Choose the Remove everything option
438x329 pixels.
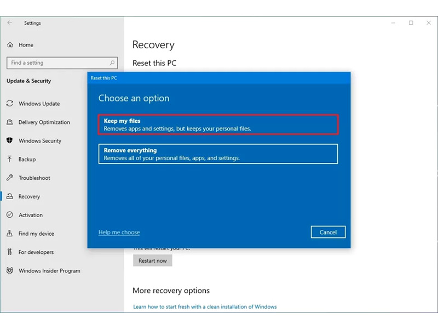(x=218, y=154)
